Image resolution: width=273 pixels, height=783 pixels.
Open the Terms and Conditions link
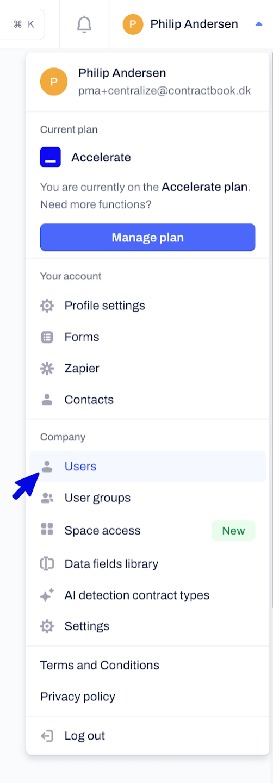[100, 665]
